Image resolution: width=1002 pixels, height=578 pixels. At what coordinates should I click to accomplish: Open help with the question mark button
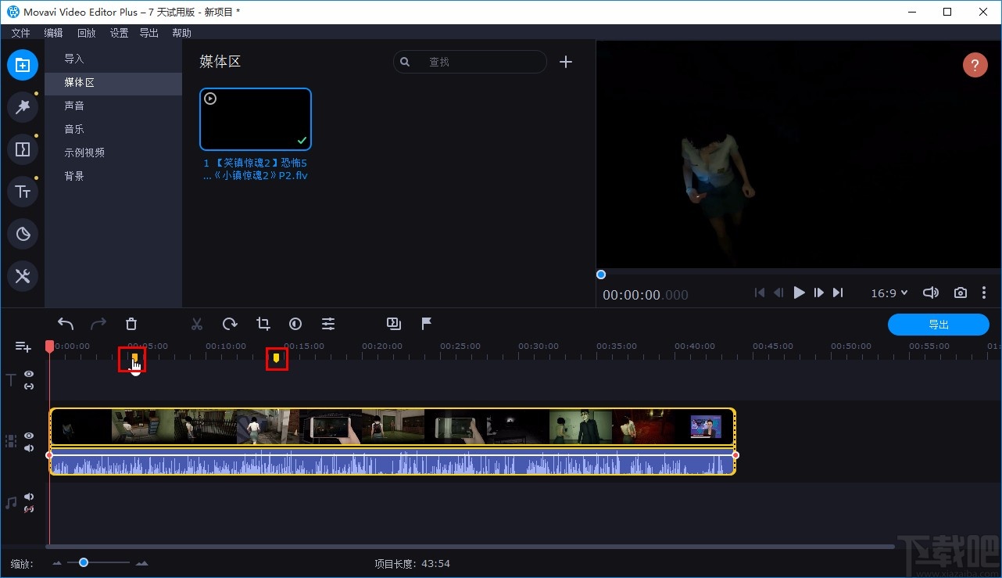tap(975, 65)
